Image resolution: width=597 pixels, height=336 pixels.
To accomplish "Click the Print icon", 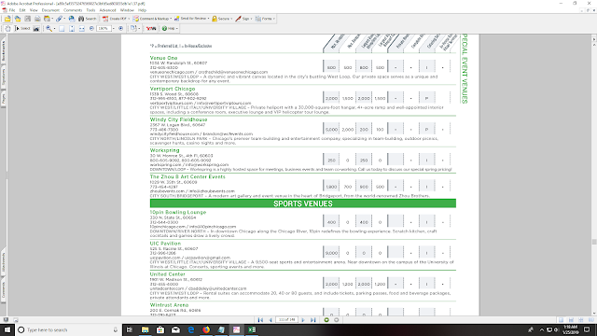I will 37,19.
